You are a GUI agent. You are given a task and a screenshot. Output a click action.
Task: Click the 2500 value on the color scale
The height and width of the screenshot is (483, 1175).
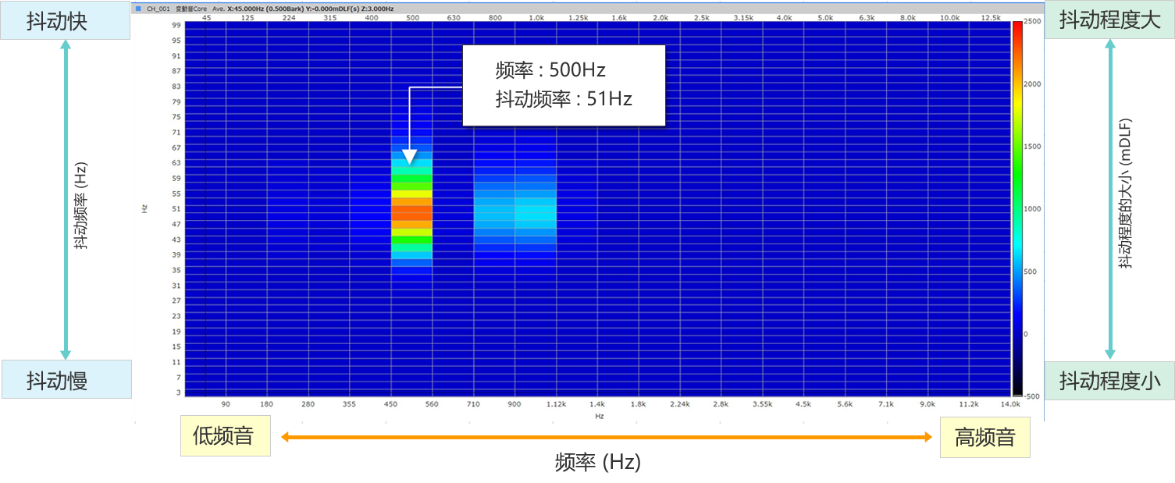(1032, 22)
